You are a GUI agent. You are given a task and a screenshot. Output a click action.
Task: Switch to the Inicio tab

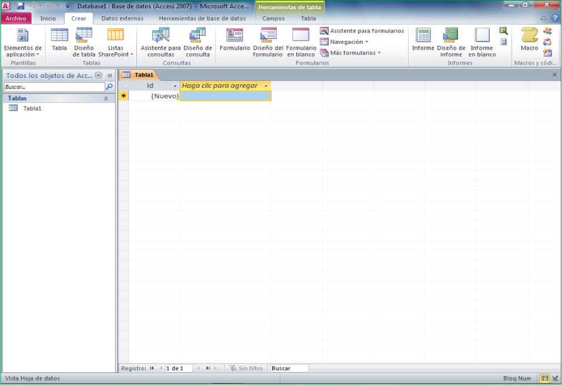tap(48, 18)
